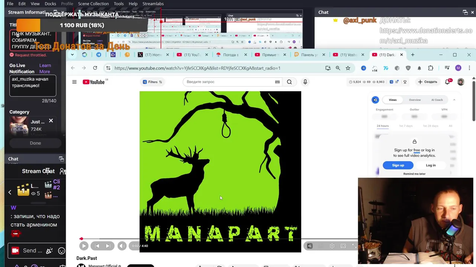Click the install app icon in address bar
The height and width of the screenshot is (267, 476).
coord(328,68)
